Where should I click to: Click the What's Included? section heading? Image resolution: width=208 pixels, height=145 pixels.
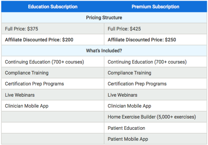click(x=104, y=51)
